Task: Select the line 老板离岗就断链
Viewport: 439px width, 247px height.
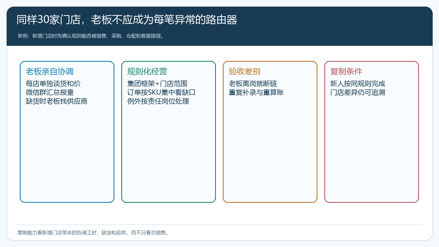Action: tap(253, 83)
